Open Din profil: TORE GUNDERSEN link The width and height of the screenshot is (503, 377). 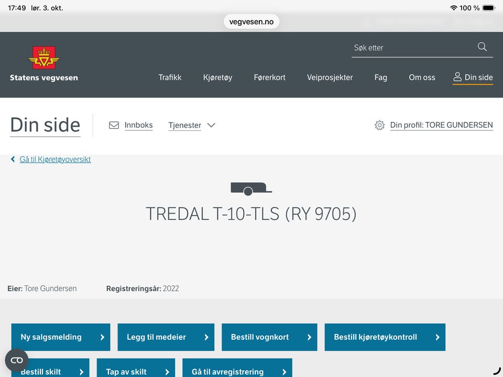click(441, 125)
